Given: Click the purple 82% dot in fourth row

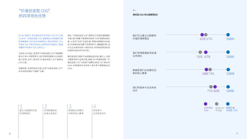Looking at the screenshot, I should 215,87.
